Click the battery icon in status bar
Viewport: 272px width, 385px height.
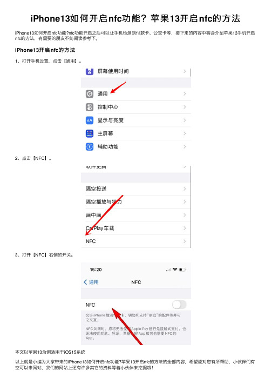182,269
